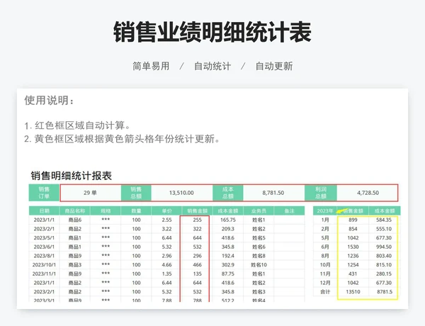Select the cost cell 192.4
This screenshot has height=326, width=425.
tap(228, 256)
